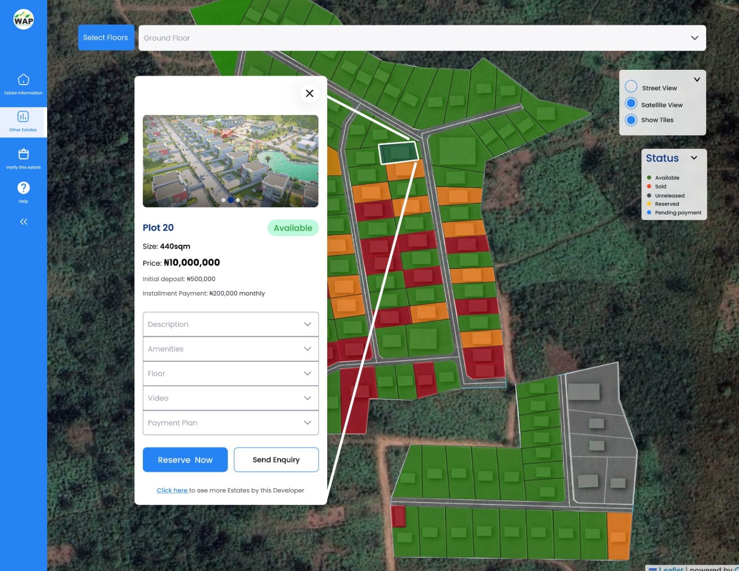Close the Plot 20 details popup
Image resolution: width=739 pixels, height=571 pixels.
click(x=309, y=93)
